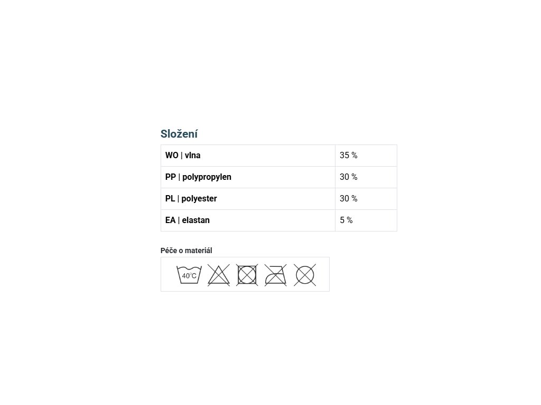Click the 35 % value cell
Image resolution: width=541 pixels, height=405 pixels.
349,156
